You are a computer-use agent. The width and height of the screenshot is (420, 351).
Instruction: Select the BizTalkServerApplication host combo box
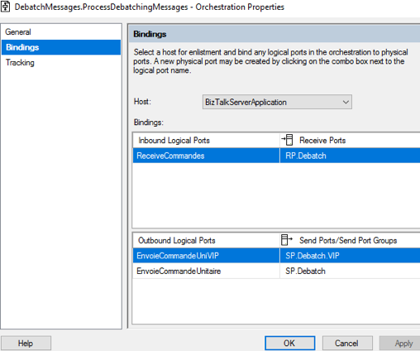277,102
